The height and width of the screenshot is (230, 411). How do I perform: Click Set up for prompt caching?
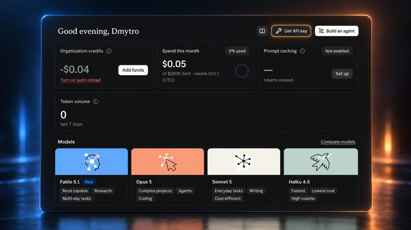342,74
